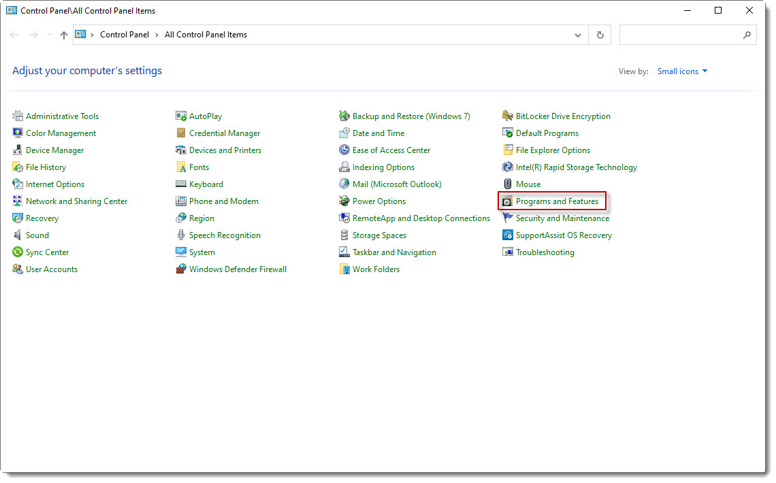
Task: Expand the chevron before Control Panel breadcrumb
Action: tap(92, 35)
